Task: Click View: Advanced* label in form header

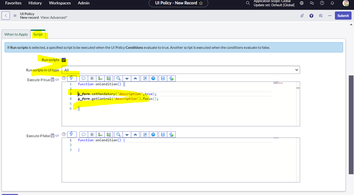Action: click(54, 18)
